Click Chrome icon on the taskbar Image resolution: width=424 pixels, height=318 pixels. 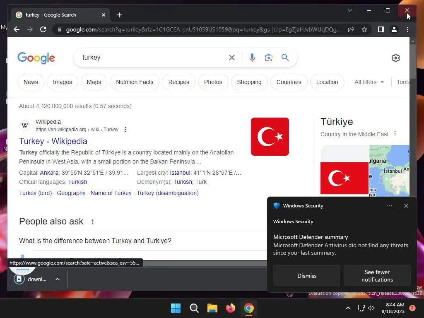tap(249, 308)
